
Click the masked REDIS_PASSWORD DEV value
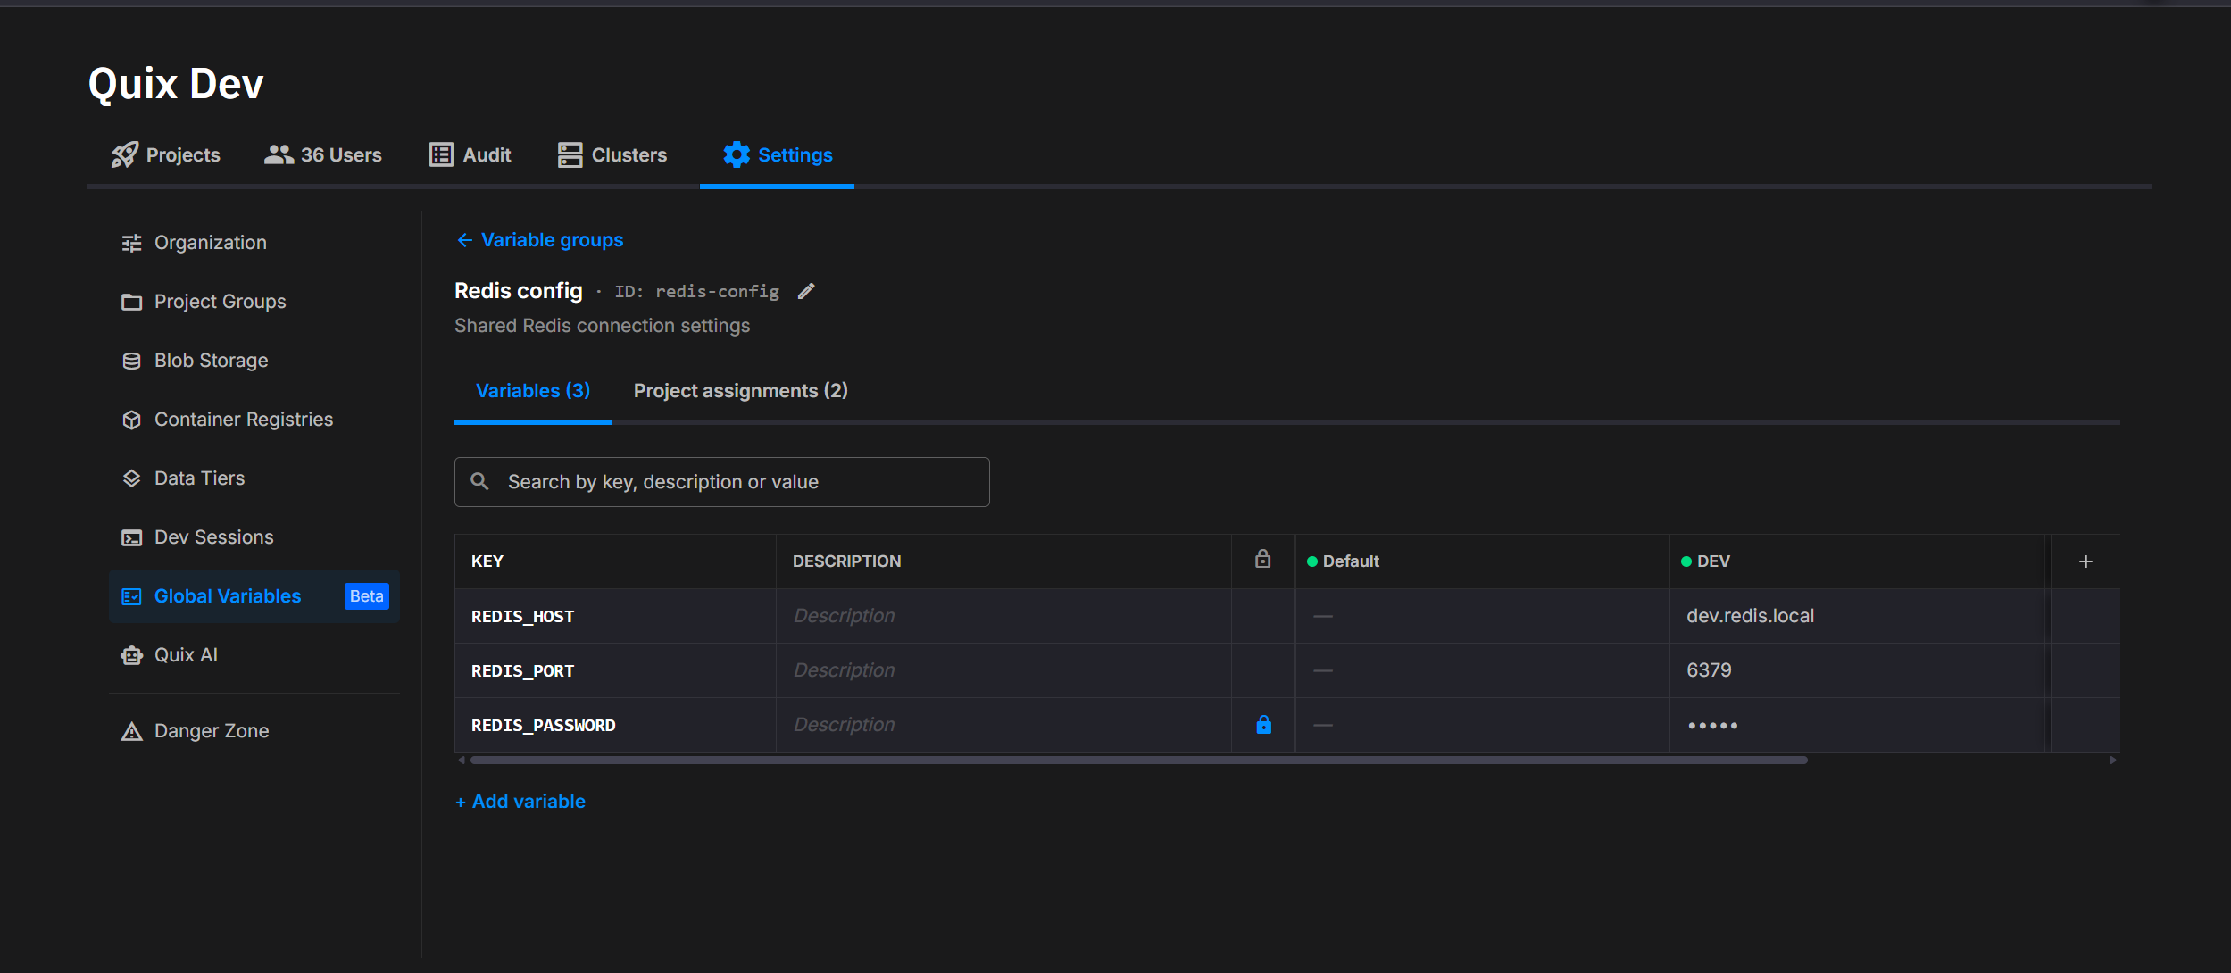(1713, 726)
